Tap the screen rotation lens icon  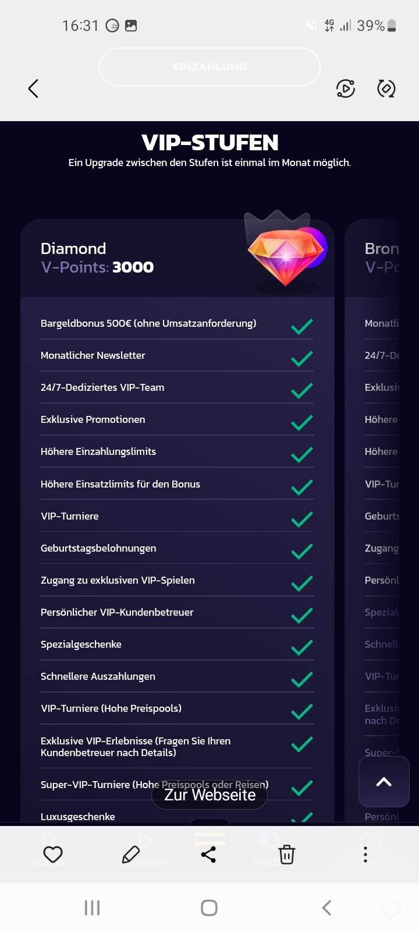(x=386, y=89)
